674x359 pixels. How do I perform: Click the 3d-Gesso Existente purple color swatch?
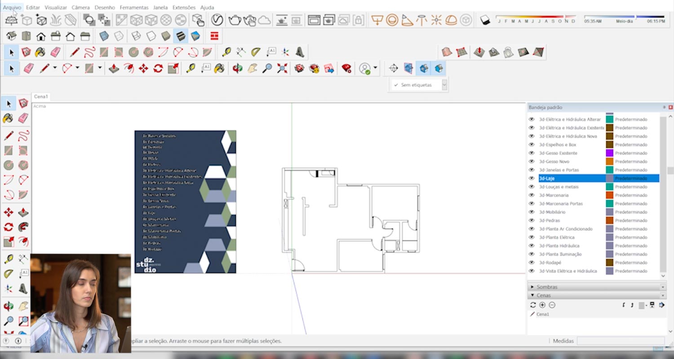(x=609, y=153)
